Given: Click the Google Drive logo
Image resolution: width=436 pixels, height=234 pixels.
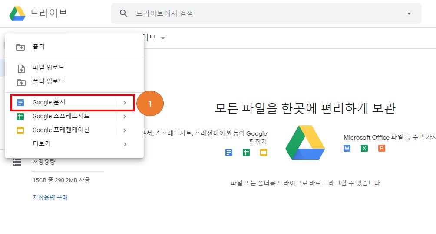Looking at the screenshot, I should (17, 13).
